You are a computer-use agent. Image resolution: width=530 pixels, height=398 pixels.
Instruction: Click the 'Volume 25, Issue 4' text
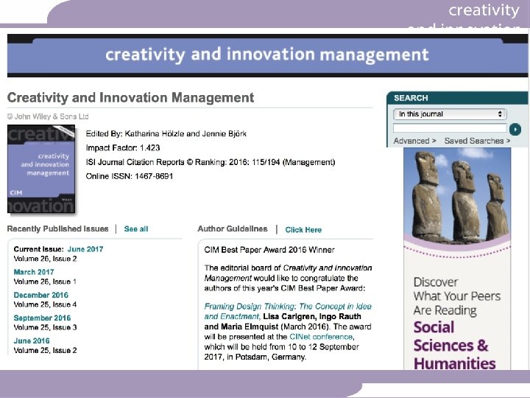tap(46, 304)
